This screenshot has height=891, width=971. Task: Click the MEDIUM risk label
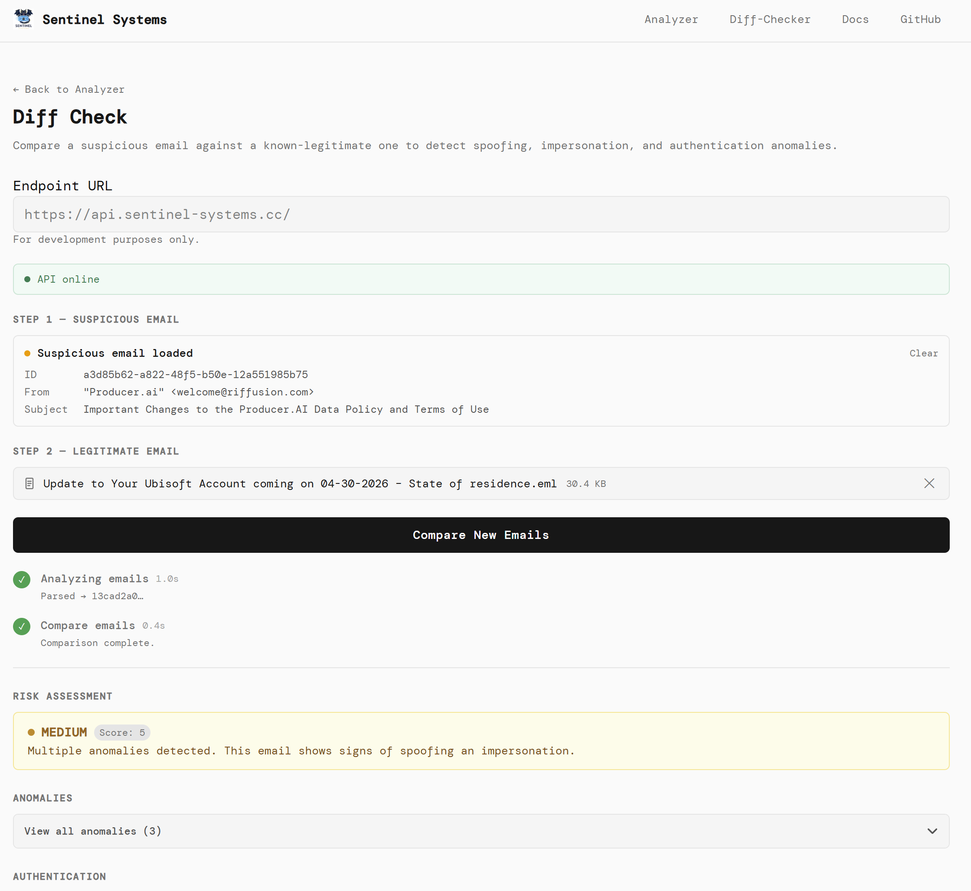[x=64, y=732]
